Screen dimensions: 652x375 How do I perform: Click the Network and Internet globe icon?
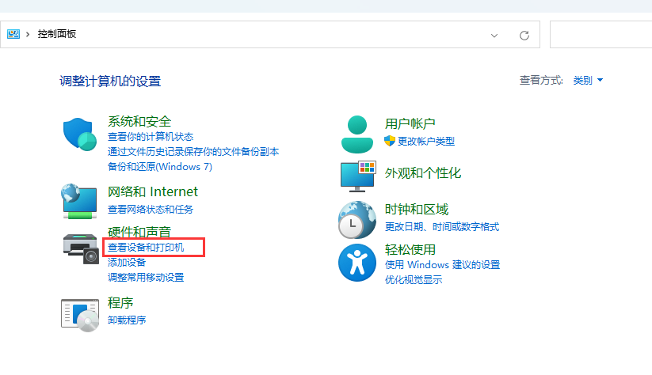(80, 201)
